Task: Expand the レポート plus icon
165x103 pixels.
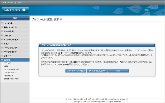Action: tap(2, 56)
